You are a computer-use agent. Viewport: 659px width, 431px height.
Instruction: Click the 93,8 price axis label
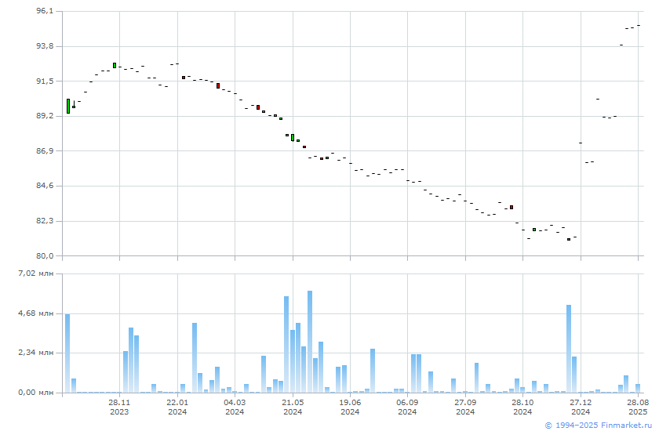[x=45, y=45]
